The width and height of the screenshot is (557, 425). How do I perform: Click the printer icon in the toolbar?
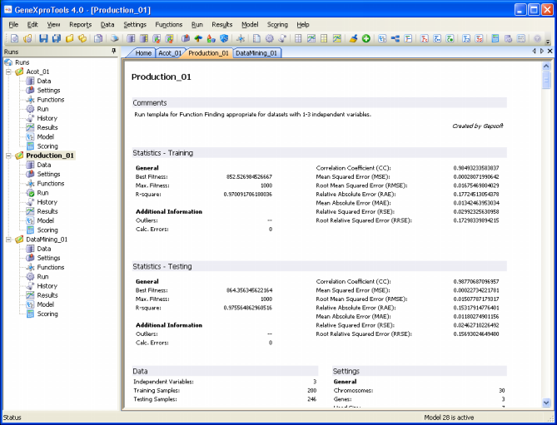(x=114, y=38)
